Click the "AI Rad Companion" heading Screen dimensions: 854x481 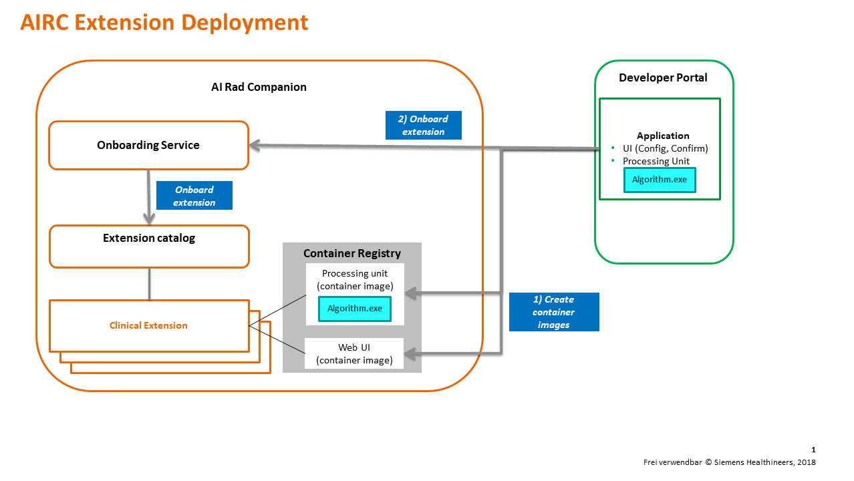pyautogui.click(x=258, y=87)
